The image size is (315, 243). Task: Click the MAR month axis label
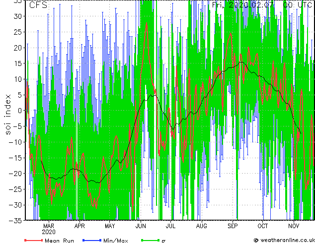[x=49, y=226]
